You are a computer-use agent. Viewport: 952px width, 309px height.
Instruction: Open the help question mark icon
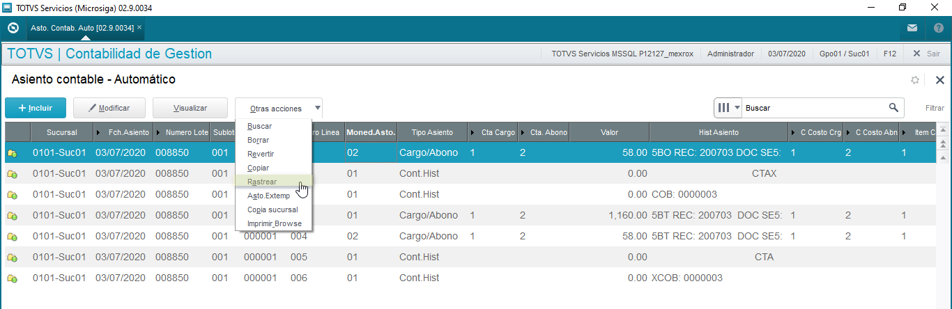[938, 29]
